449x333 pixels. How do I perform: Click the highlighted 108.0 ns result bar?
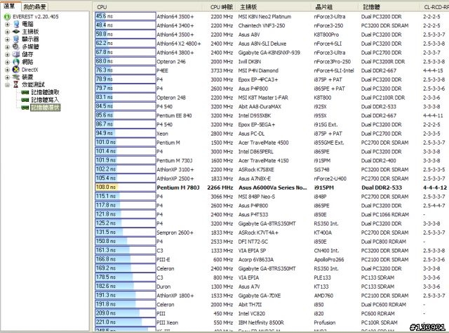pyautogui.click(x=125, y=188)
